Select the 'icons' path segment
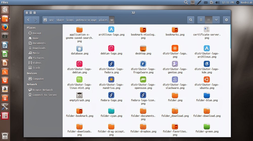The image size is (253, 141). coord(70,20)
